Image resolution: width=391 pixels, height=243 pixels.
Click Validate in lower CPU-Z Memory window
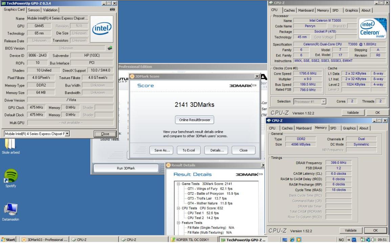[x=351, y=230]
